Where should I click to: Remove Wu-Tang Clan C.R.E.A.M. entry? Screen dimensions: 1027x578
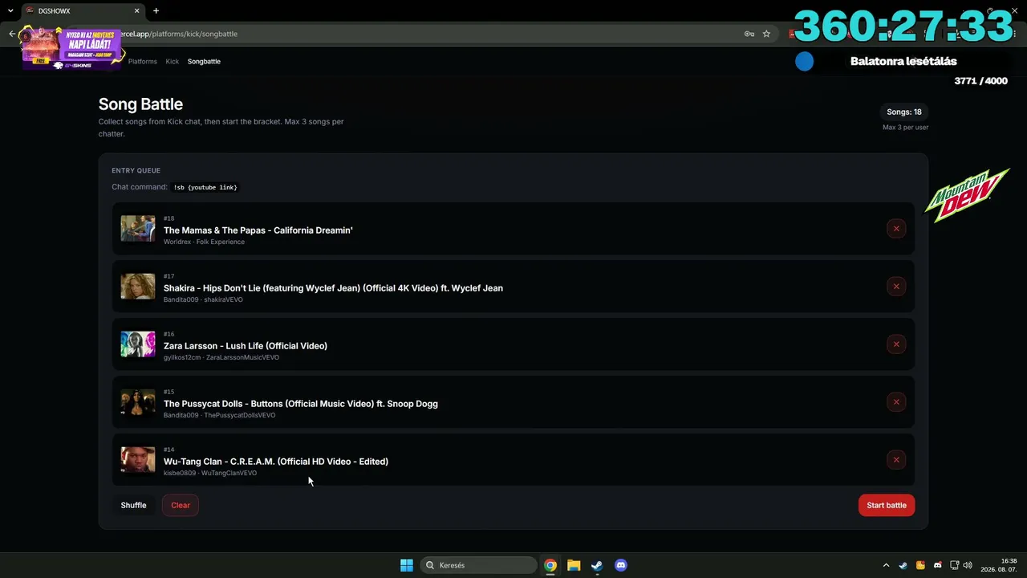pyautogui.click(x=896, y=460)
